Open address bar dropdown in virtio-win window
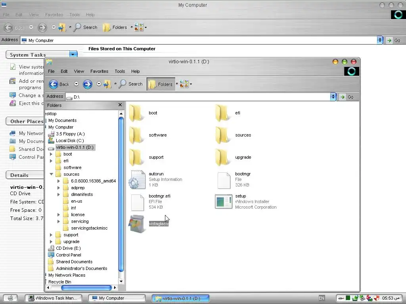Image resolution: width=406 pixels, height=304 pixels. (333, 97)
